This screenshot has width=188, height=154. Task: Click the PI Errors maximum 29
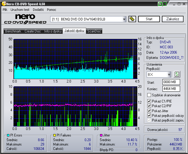coord(42,144)
